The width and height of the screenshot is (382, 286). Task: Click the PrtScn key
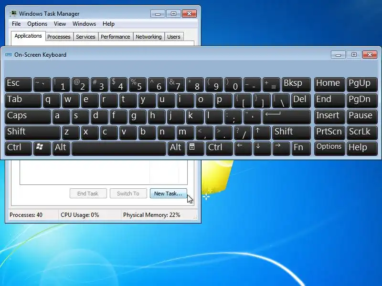pos(329,133)
